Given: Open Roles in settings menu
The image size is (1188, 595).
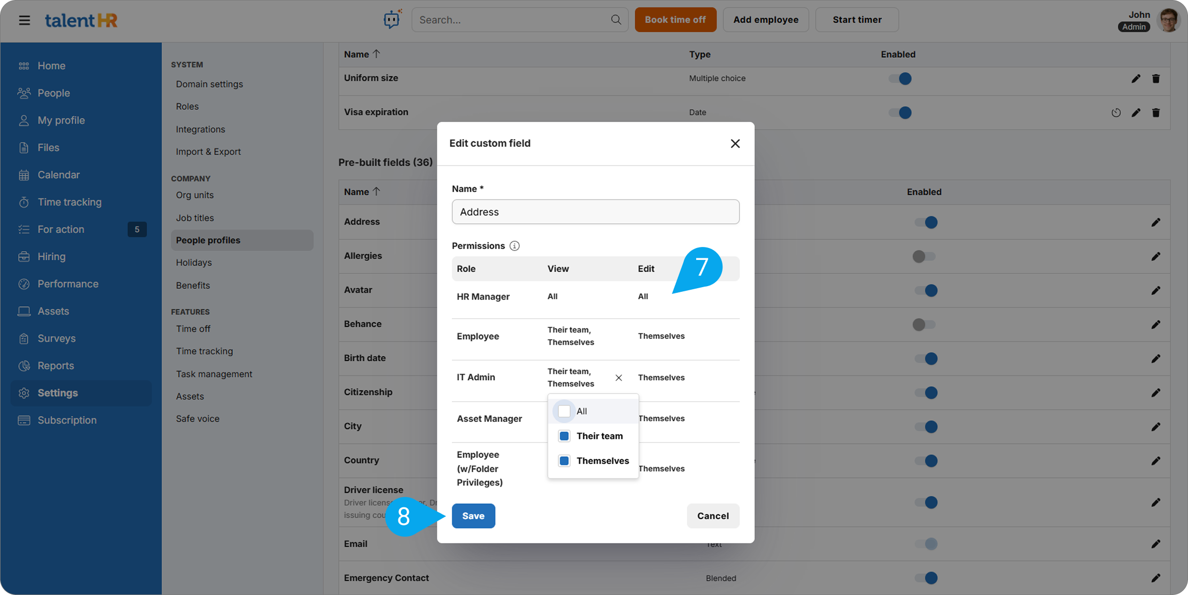Looking at the screenshot, I should pyautogui.click(x=187, y=106).
